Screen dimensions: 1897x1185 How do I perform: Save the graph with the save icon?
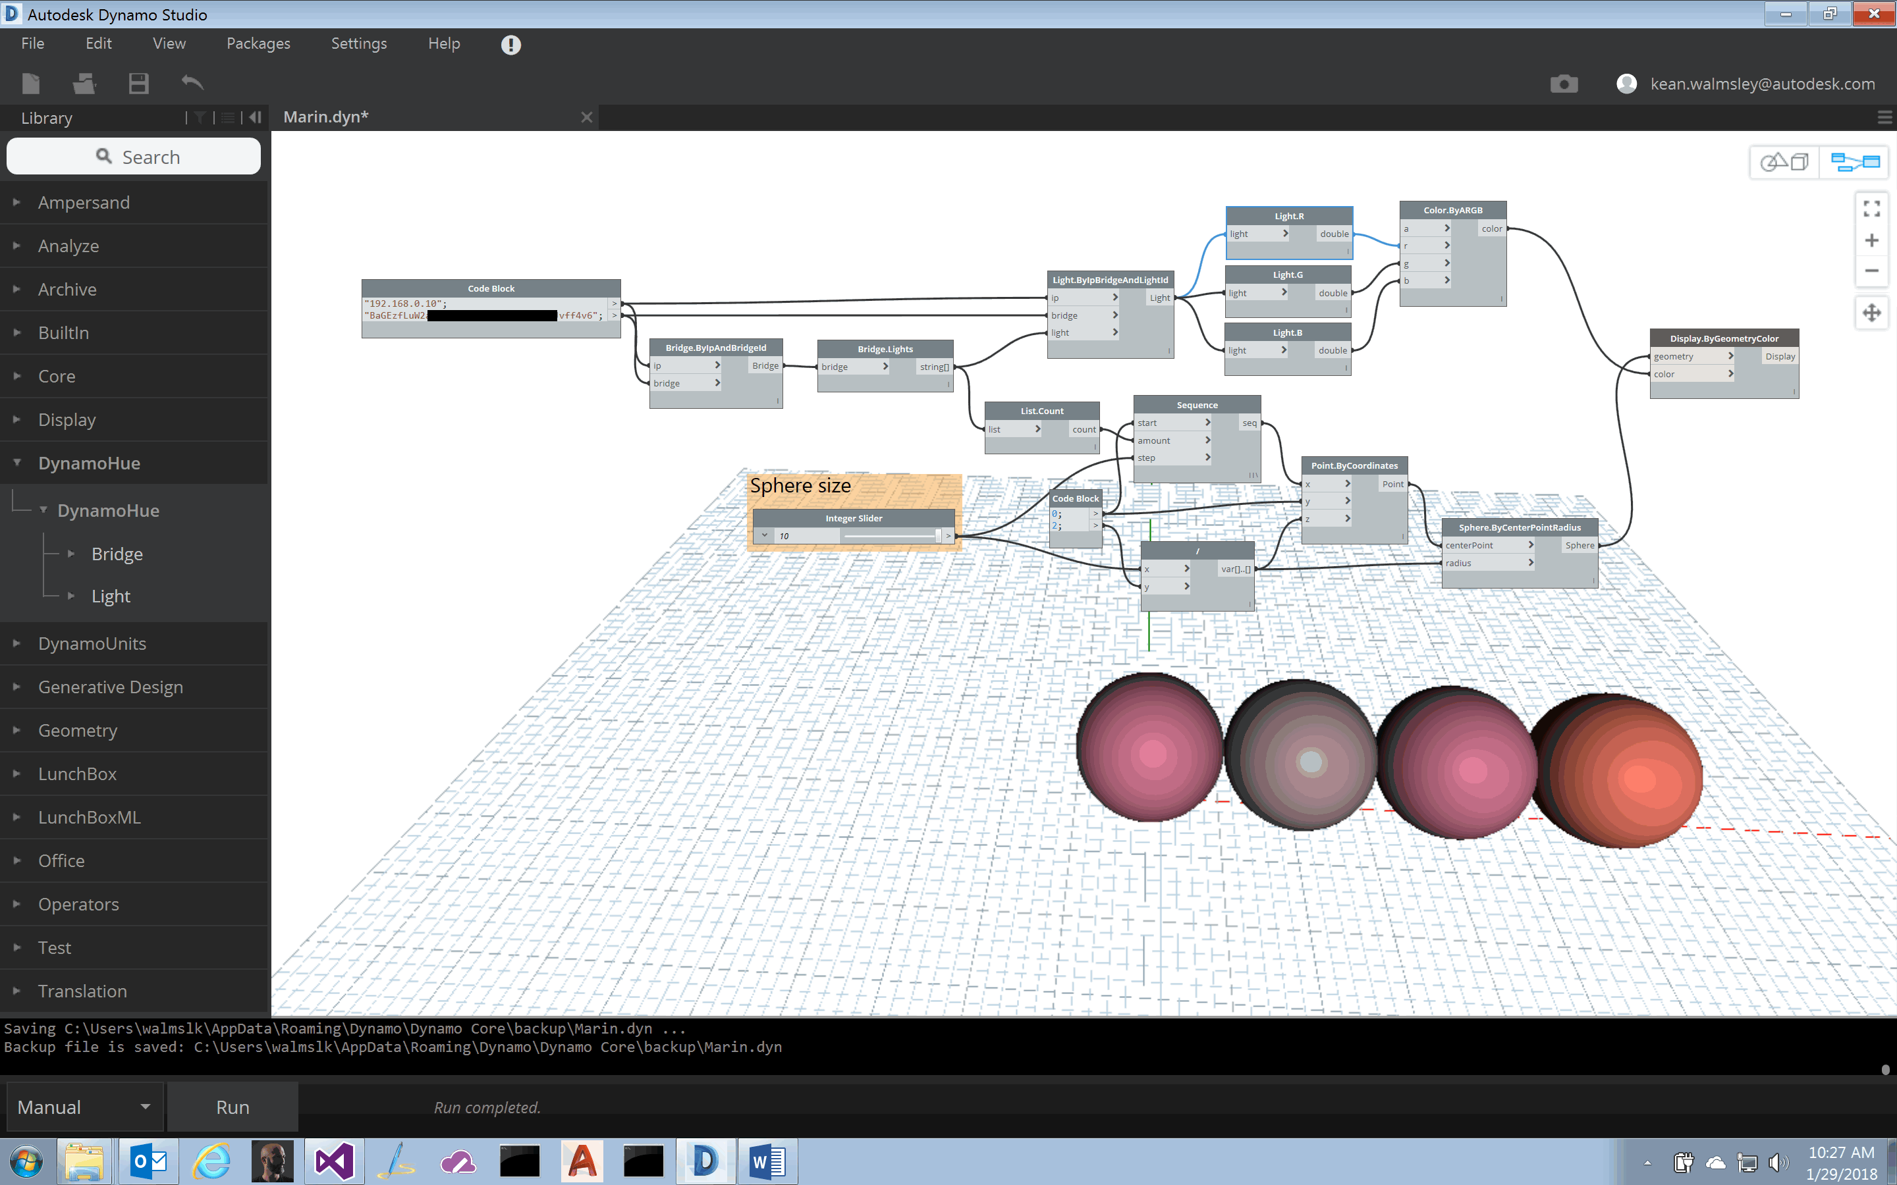pyautogui.click(x=138, y=83)
